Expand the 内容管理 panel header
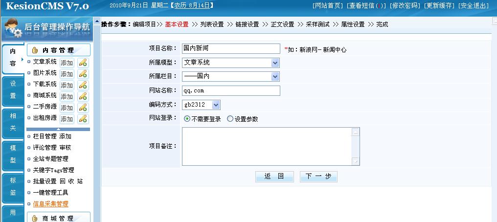Image resolution: width=497 pixels, height=222 pixels. [59, 50]
